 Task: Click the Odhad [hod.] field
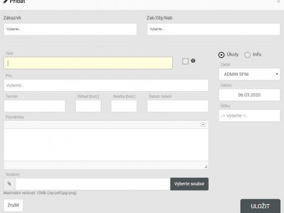click(x=88, y=106)
